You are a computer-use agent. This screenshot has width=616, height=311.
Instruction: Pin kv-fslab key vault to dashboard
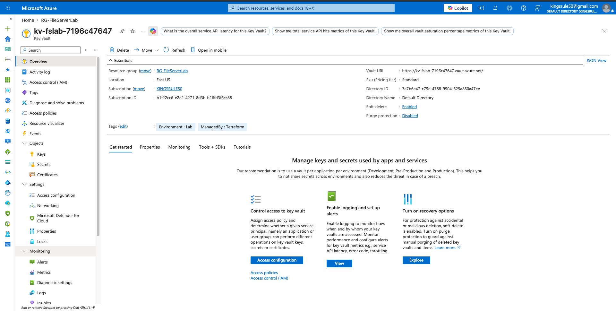pos(122,31)
